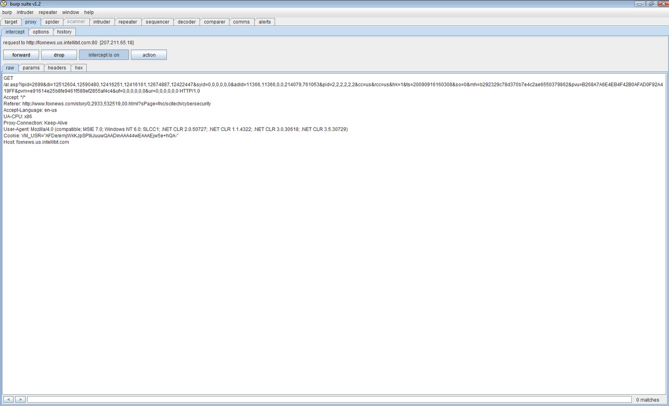Toggle the 'intercept is on' button
Screen dimensions: 669x406
click(104, 55)
